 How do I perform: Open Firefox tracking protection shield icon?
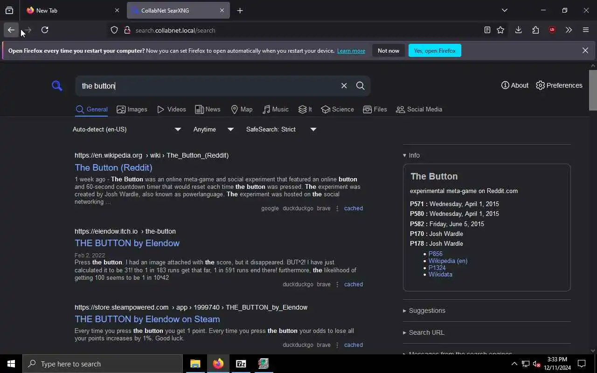(x=114, y=30)
